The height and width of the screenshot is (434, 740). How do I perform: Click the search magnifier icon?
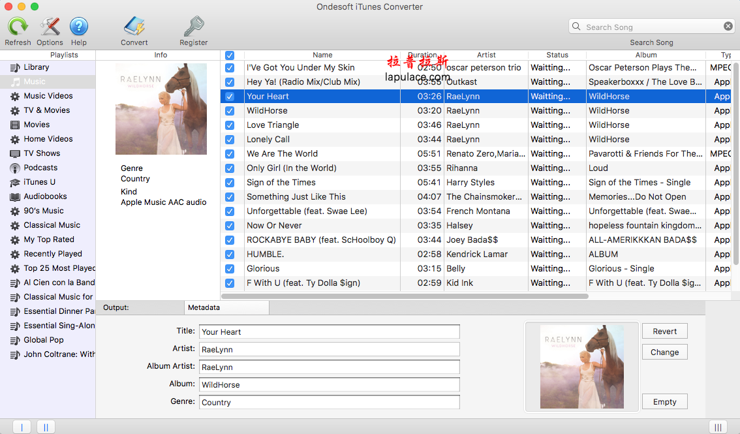point(576,26)
